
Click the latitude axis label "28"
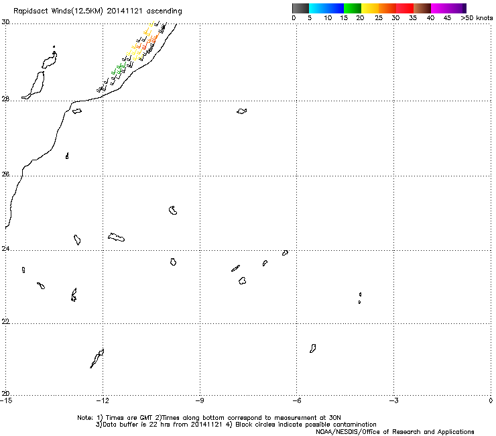[5, 99]
